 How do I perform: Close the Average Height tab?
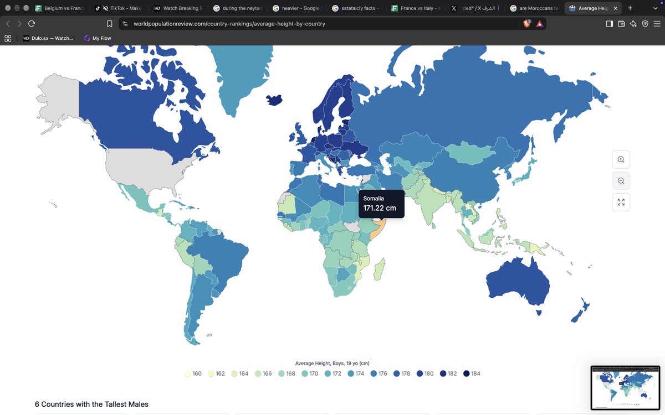tap(615, 8)
